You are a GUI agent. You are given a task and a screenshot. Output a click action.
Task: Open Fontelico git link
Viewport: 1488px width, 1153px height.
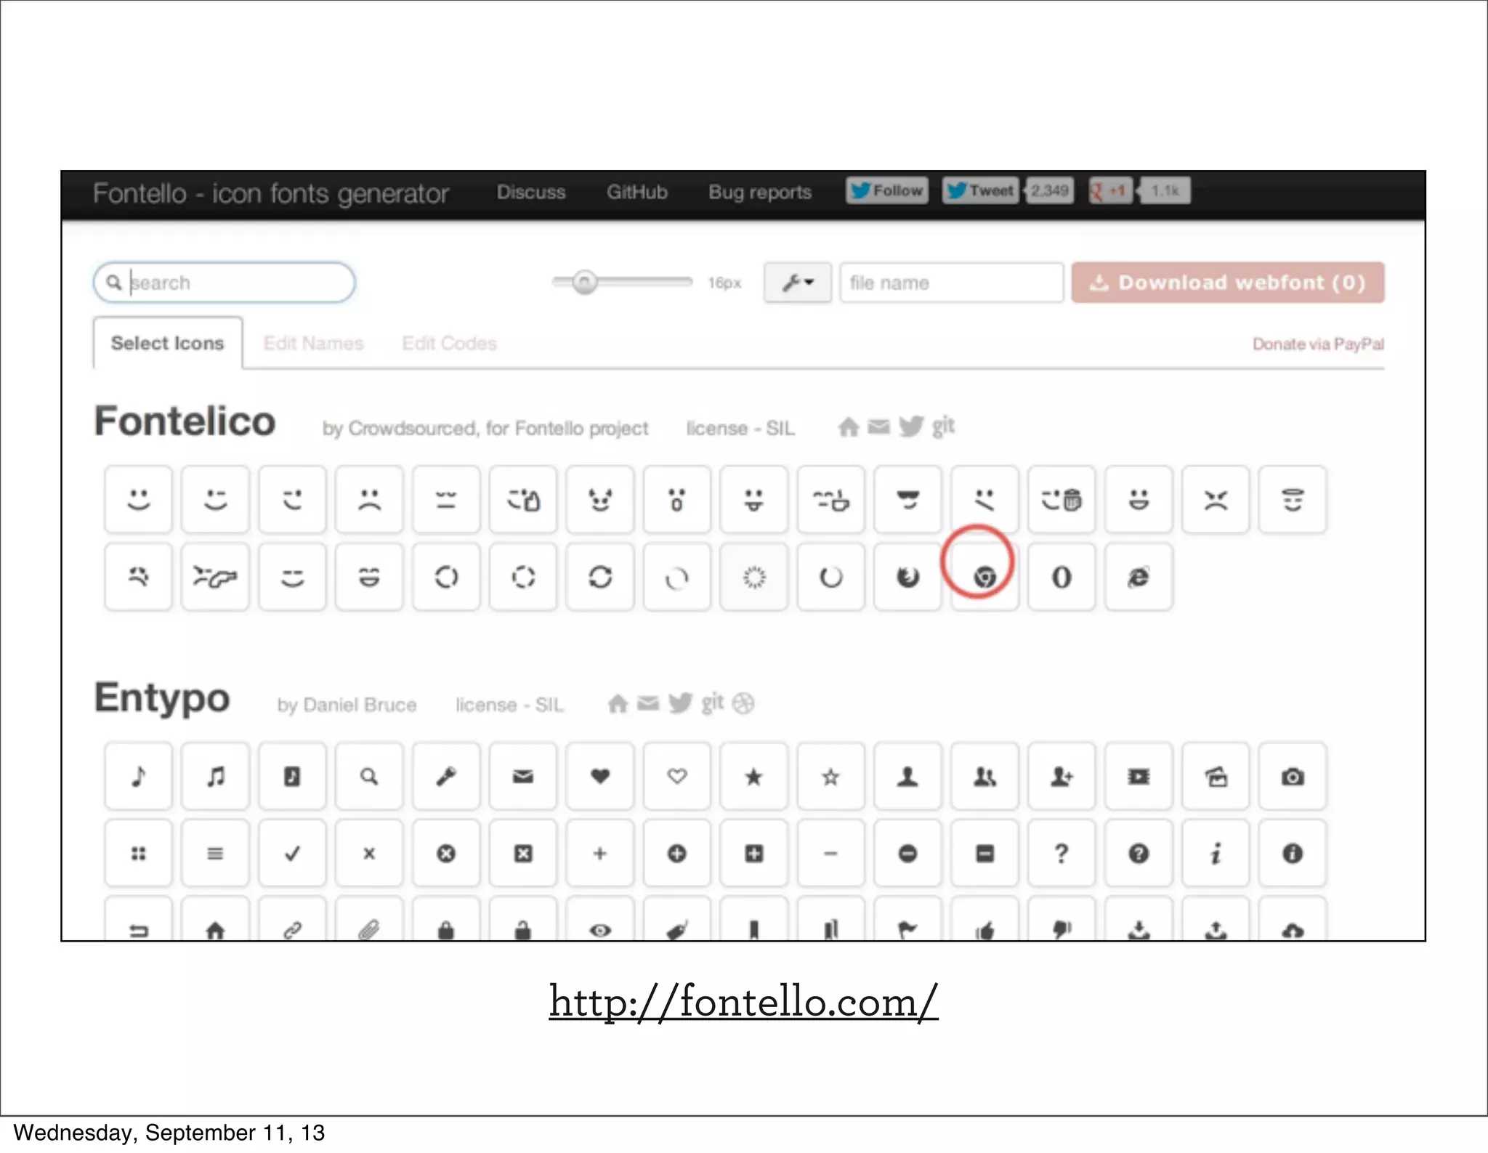[x=943, y=426]
